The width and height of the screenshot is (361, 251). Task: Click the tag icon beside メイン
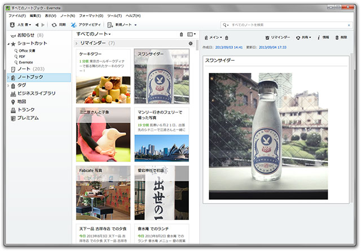(227, 38)
